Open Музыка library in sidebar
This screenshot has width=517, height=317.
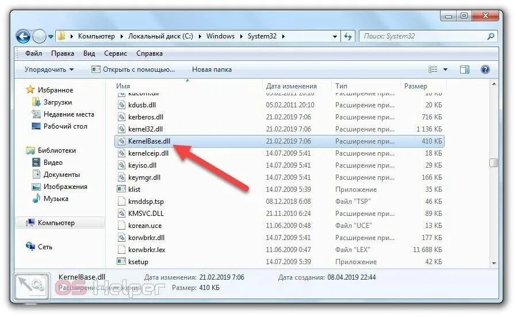(x=51, y=199)
